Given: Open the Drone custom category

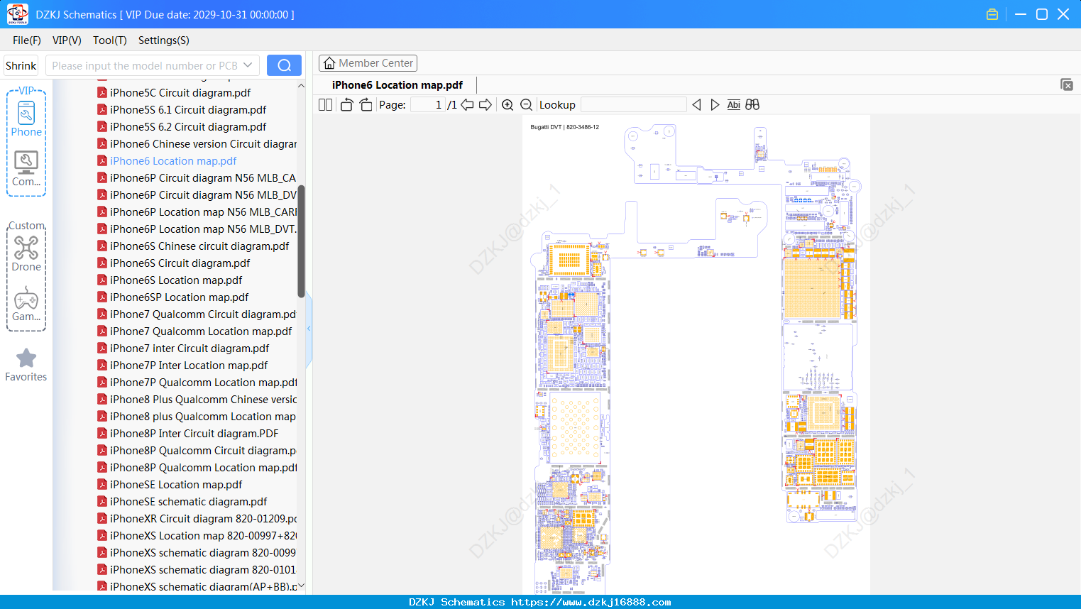Looking at the screenshot, I should pos(26,253).
